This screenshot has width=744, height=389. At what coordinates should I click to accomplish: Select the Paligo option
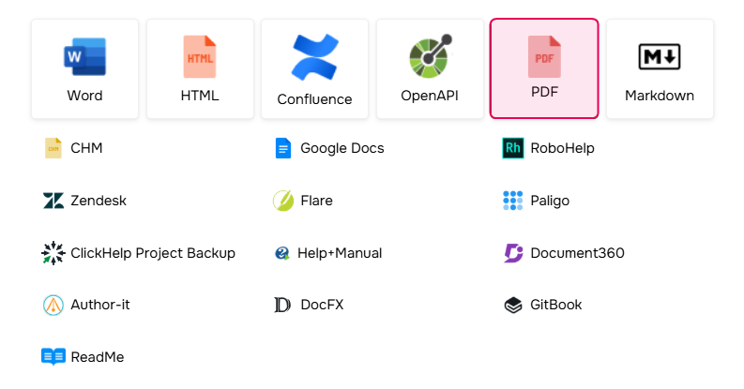pos(549,201)
